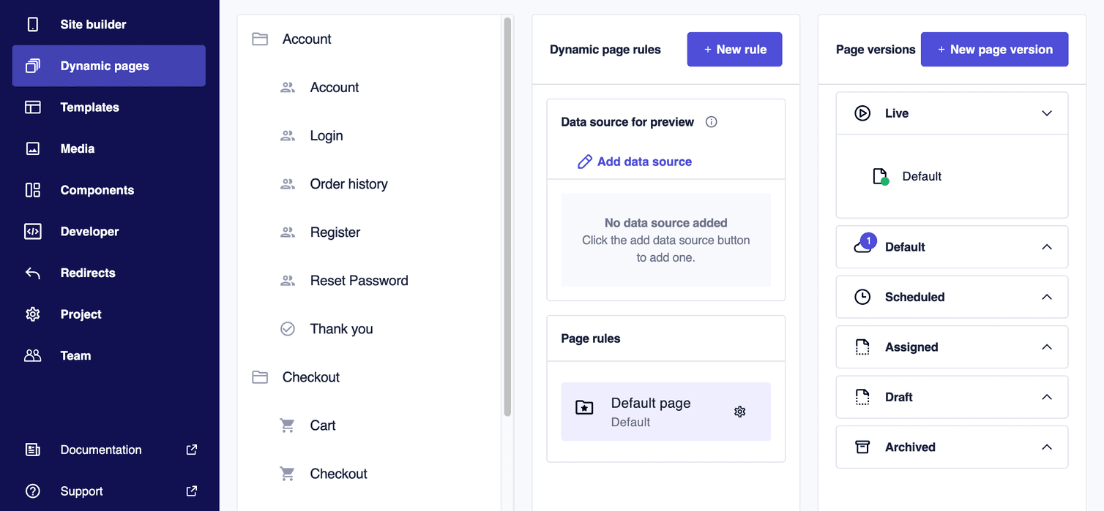Create a New page version
1104x511 pixels.
pyautogui.click(x=994, y=50)
